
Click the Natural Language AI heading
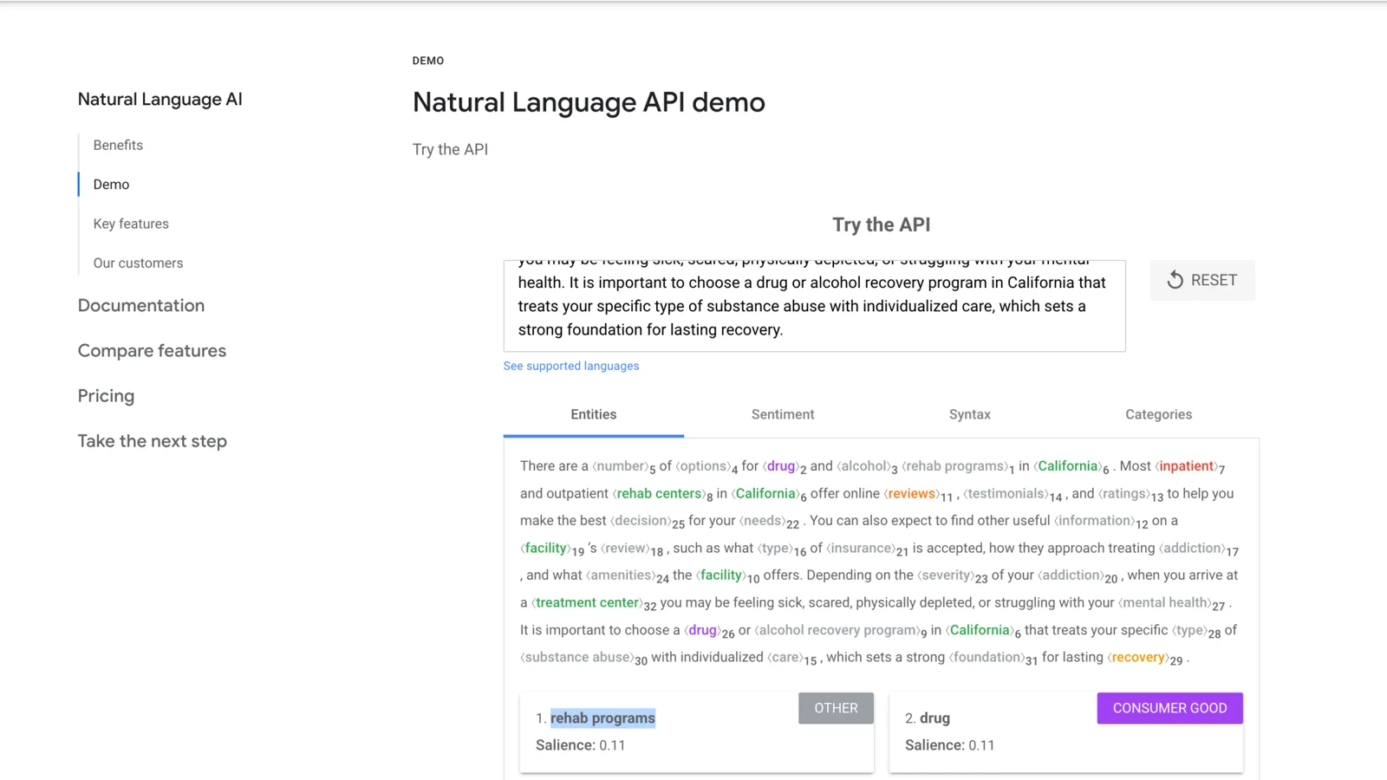(160, 99)
